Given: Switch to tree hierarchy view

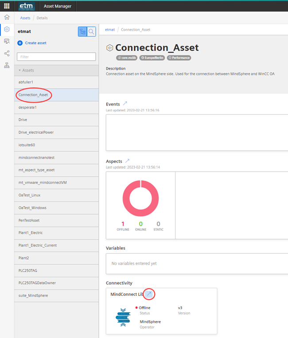Looking at the screenshot, I should click(82, 31).
